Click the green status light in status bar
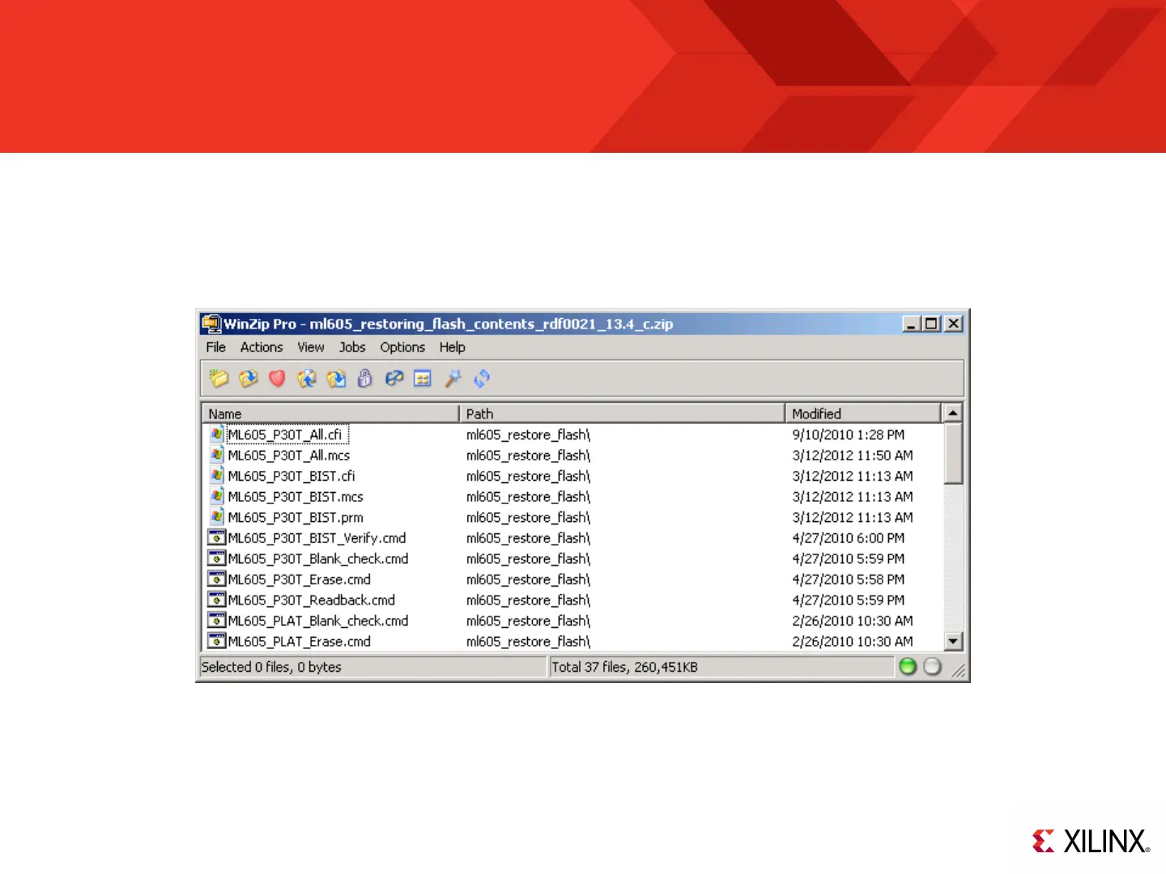The height and width of the screenshot is (874, 1166). point(908,666)
